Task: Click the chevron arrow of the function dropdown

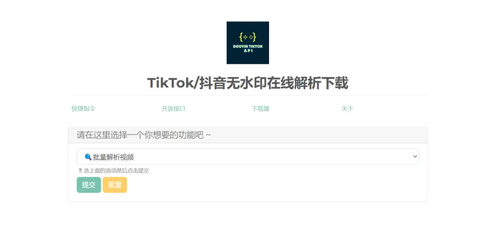Action: point(415,157)
